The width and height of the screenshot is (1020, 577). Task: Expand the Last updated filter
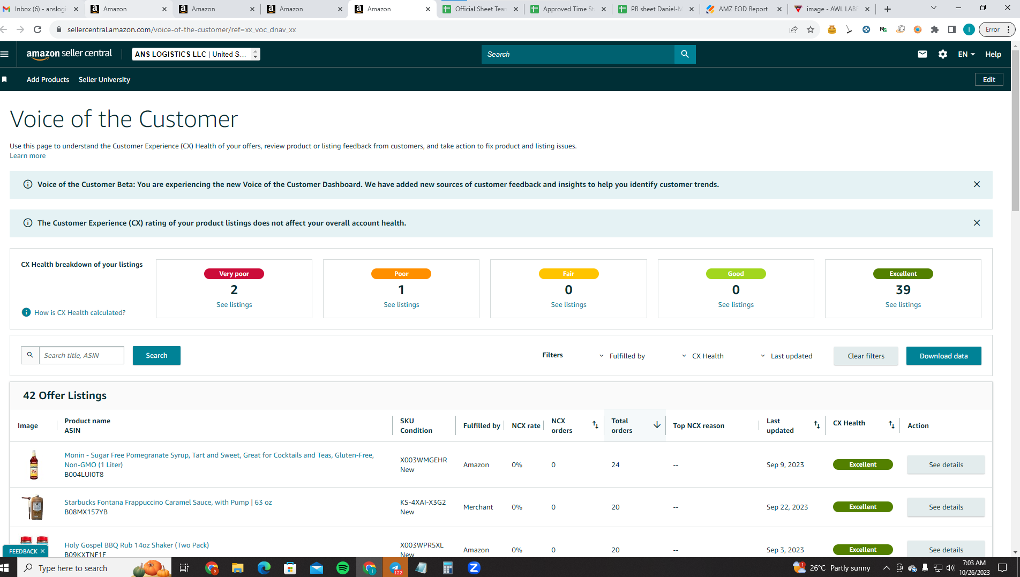tap(786, 356)
